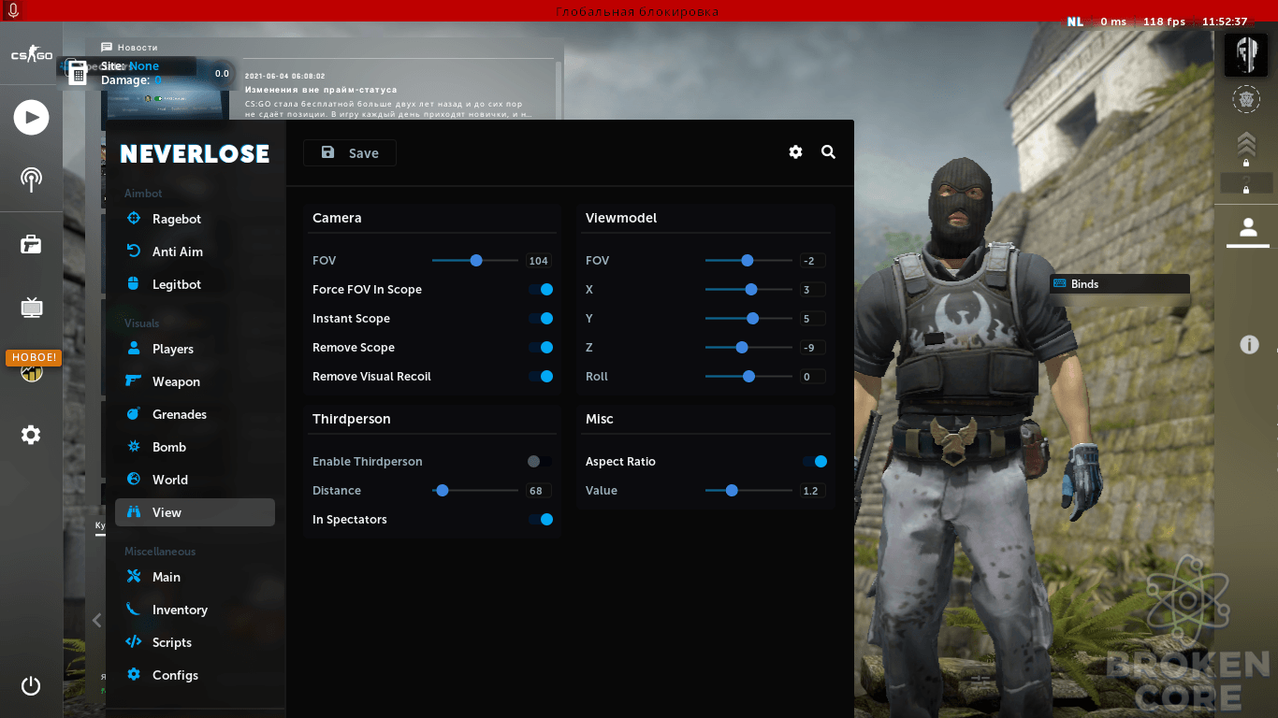1278x718 pixels.
Task: Open the CS:GO broadcast antenna icon
Action: (x=31, y=179)
